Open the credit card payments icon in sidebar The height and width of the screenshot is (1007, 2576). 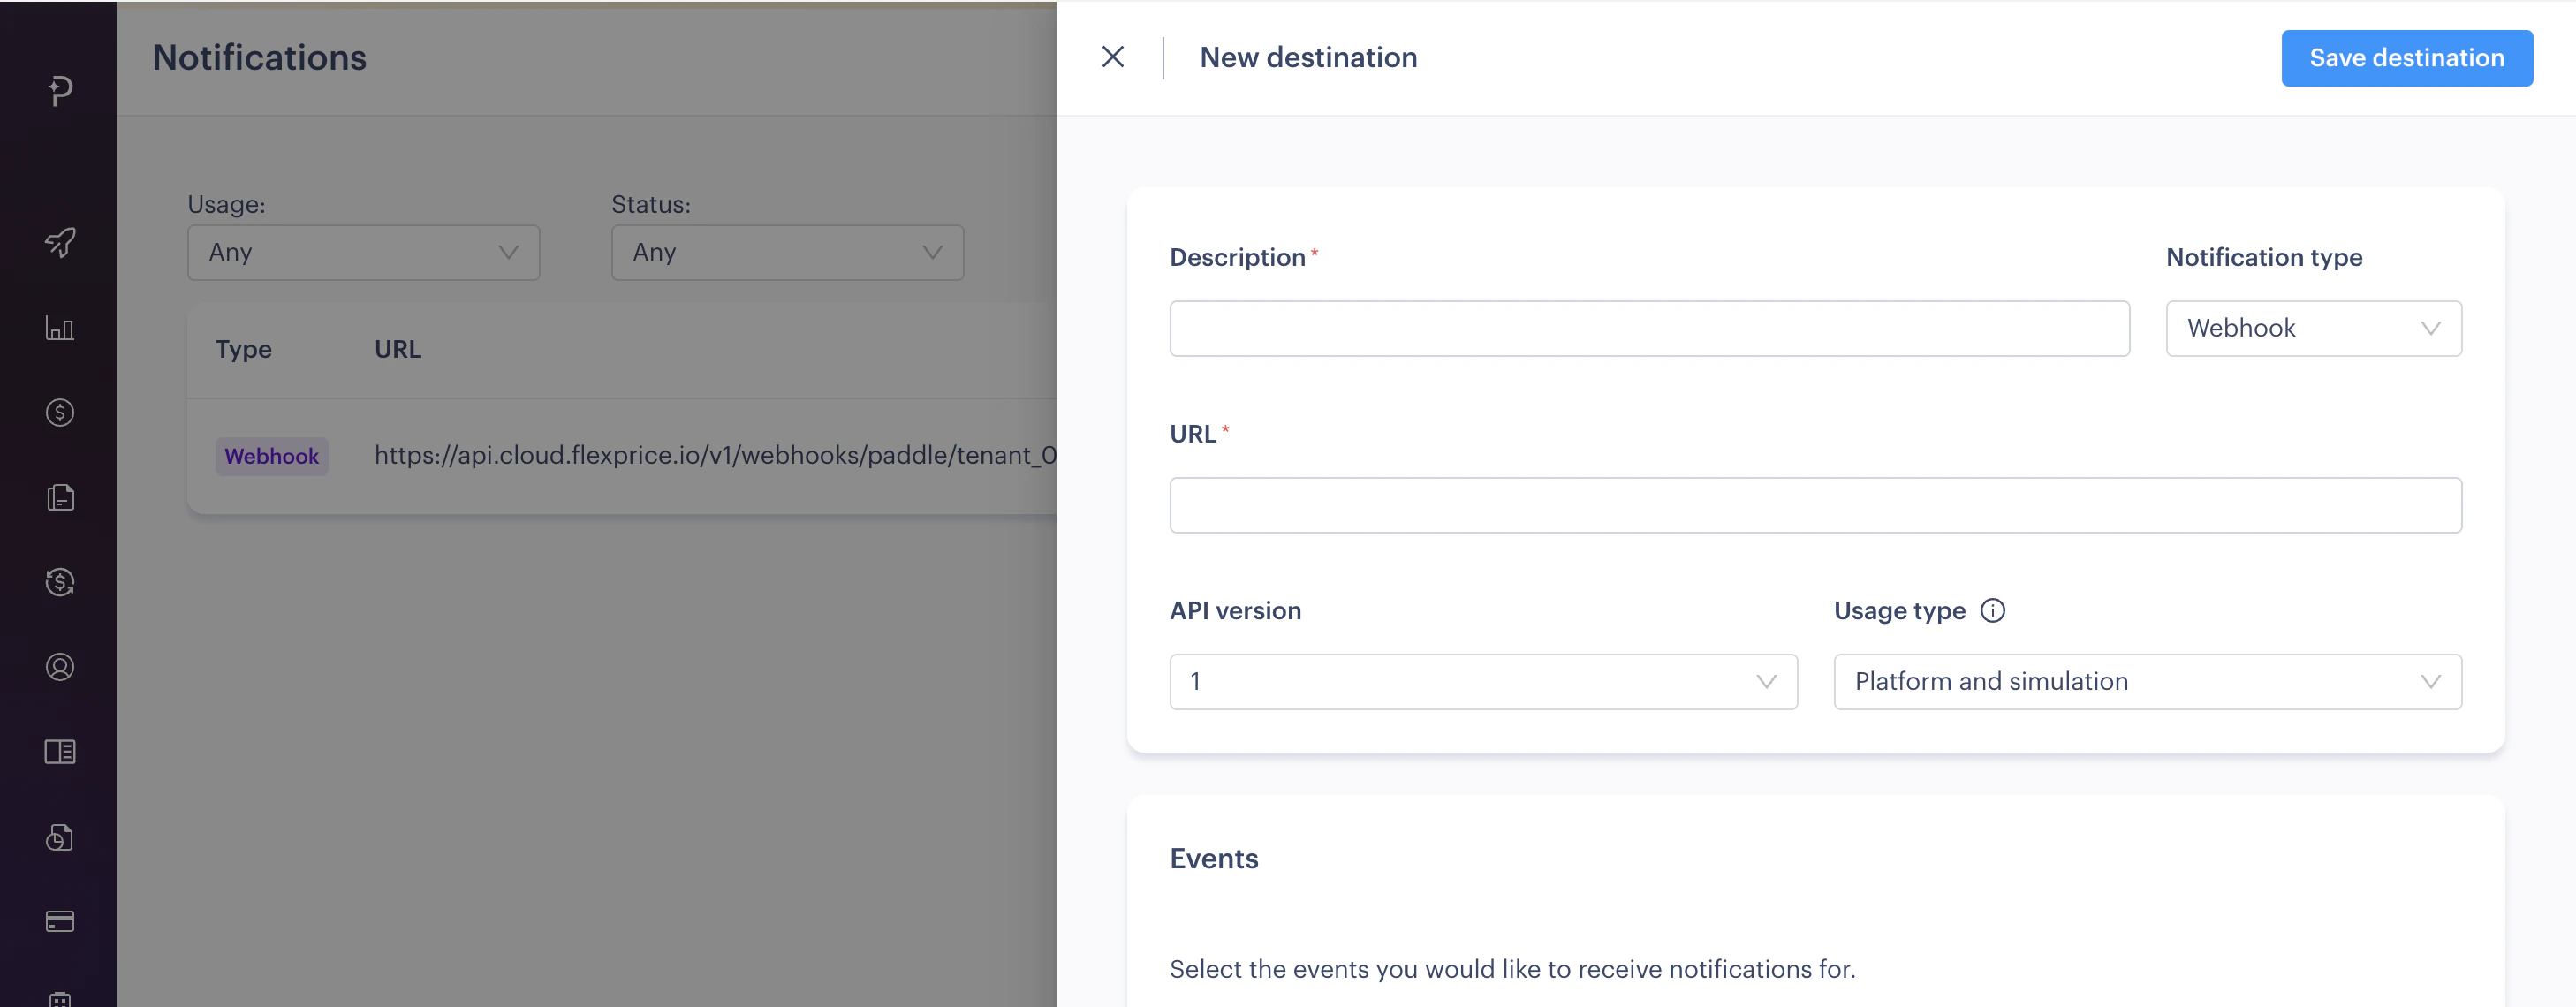pyautogui.click(x=59, y=921)
